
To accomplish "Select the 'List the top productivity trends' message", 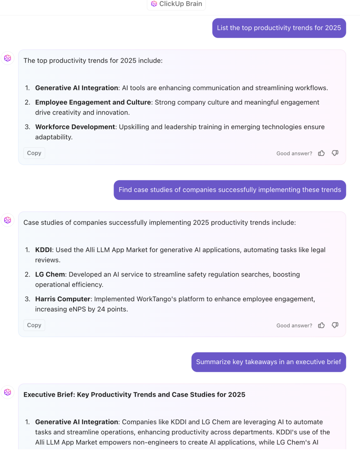I will [279, 28].
